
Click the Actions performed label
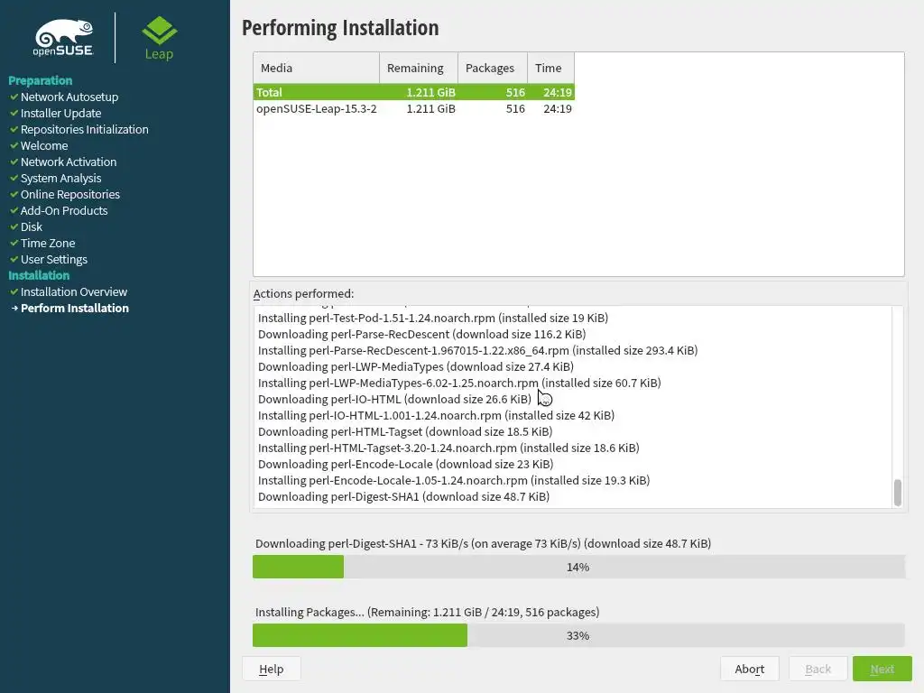303,293
